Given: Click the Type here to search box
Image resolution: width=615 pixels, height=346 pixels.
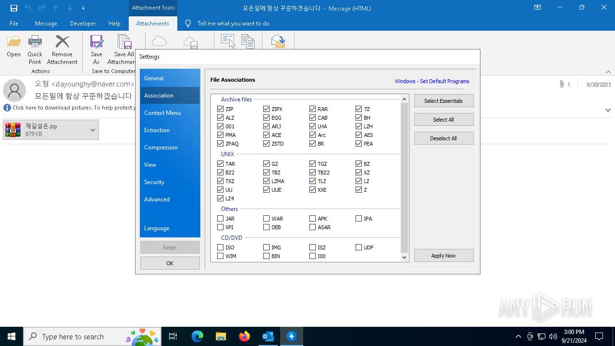Looking at the screenshot, I should point(92,336).
